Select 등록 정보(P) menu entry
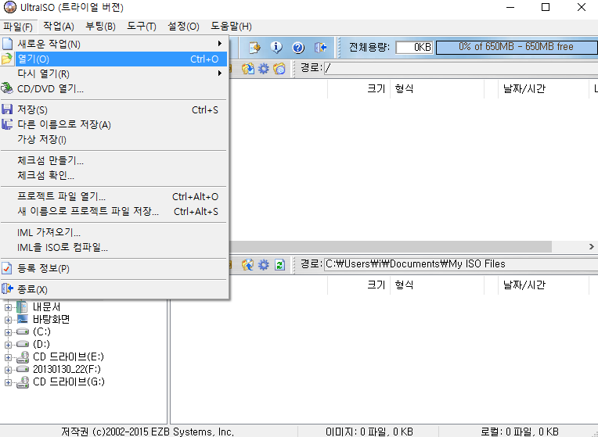Screen dimensions: 598x437 pyautogui.click(x=114, y=268)
